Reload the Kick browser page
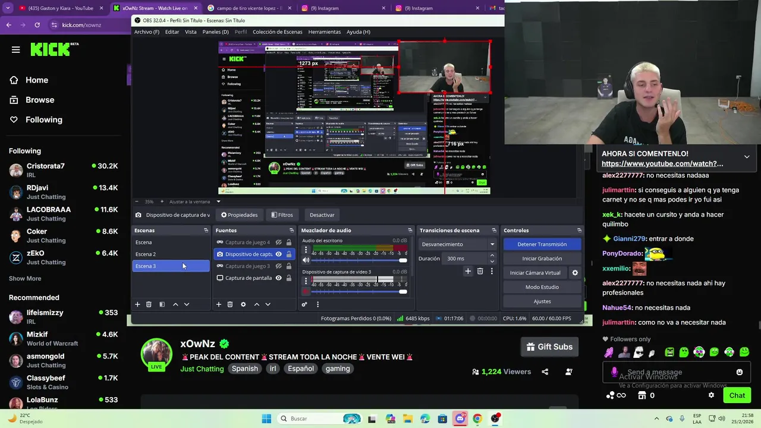 click(37, 25)
